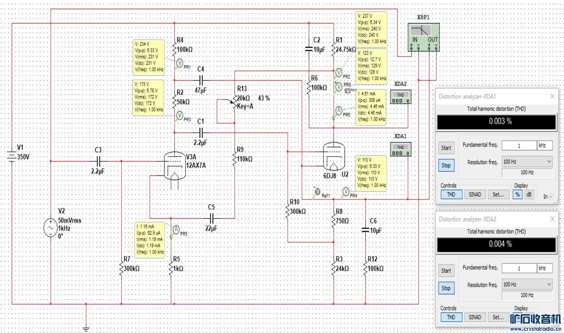Select the XDA1 distortion analyzer icon

pyautogui.click(x=400, y=149)
